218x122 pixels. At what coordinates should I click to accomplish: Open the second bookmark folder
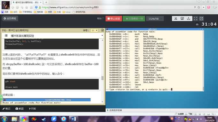coord(26,12)
